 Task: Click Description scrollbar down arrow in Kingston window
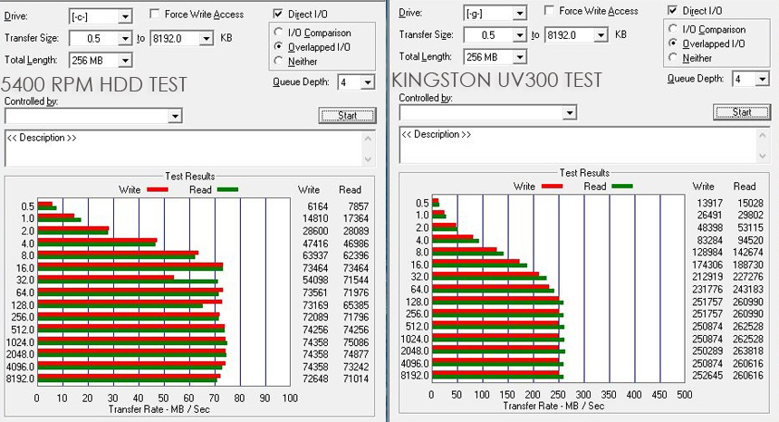point(763,156)
